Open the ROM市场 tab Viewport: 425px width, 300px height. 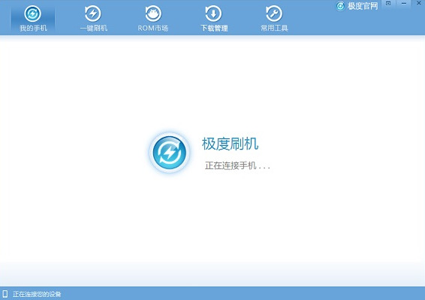tap(153, 18)
